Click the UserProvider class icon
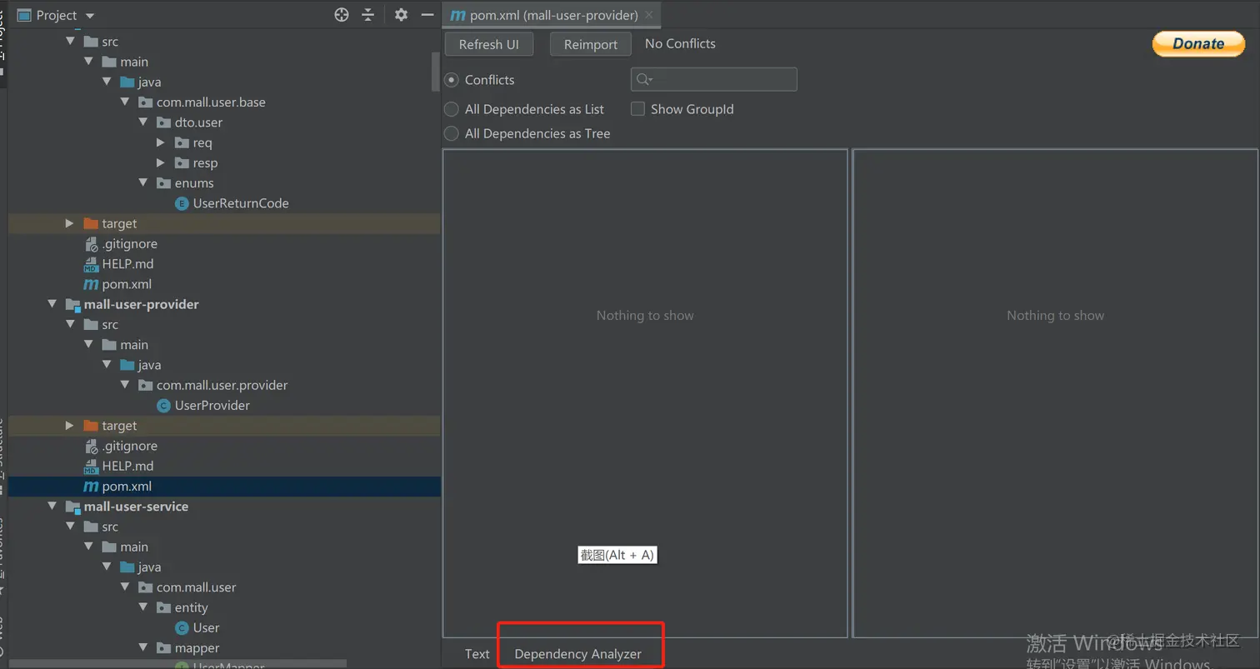The width and height of the screenshot is (1260, 669). click(164, 406)
